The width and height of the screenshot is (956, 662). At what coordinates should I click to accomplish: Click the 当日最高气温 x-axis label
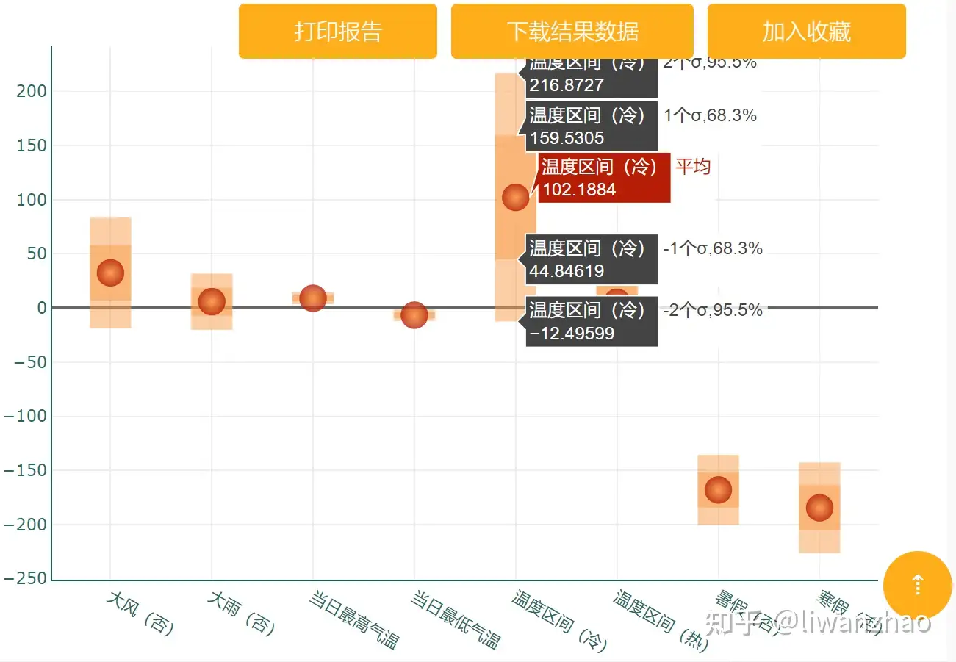point(354,621)
